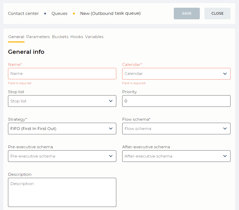Click the Stop list chevron arrow
Viewport: 239px width, 210px height.
(x=111, y=101)
